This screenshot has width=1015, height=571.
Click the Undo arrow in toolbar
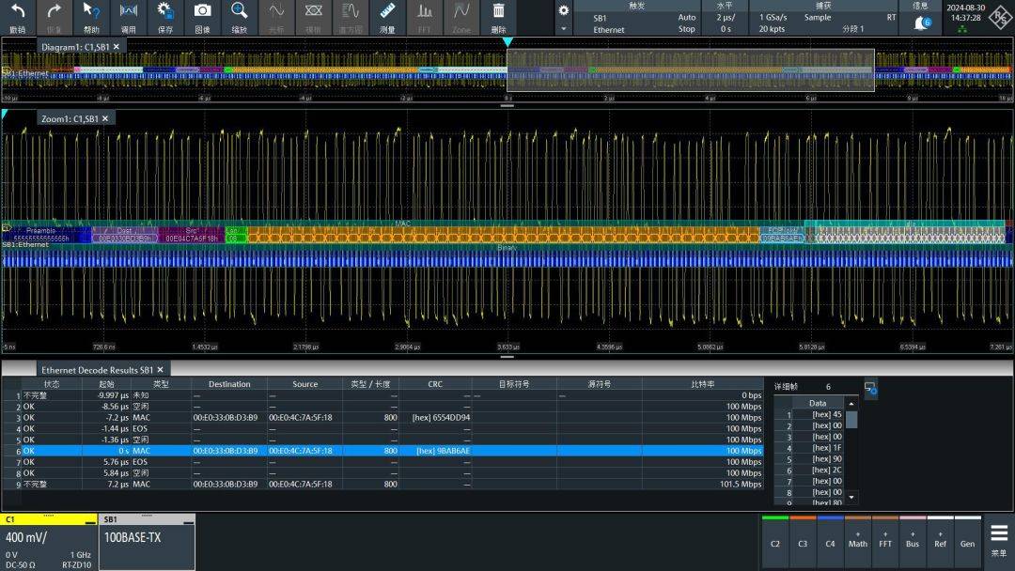[x=18, y=13]
